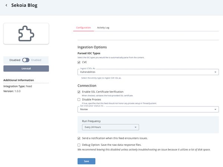Click the back arrow next to Sekoia Blog
Viewport: 223px width, 167px height.
[6, 6]
